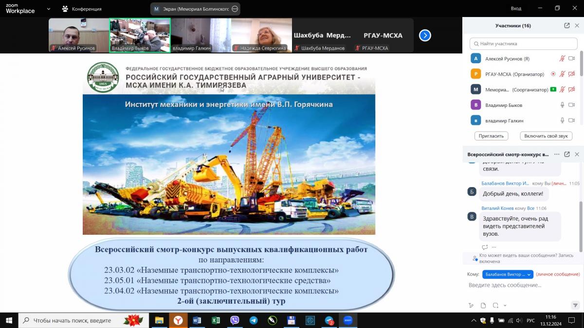Close the chat panel
The width and height of the screenshot is (584, 328).
pos(577,154)
